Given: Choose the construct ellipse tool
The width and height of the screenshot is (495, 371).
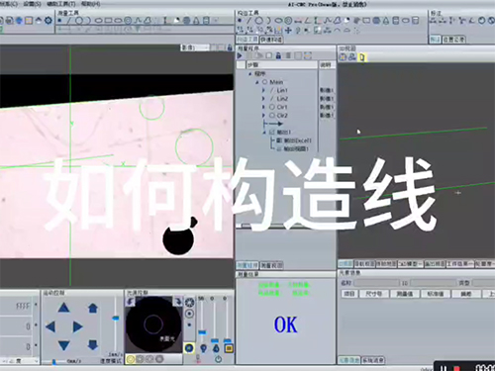Looking at the screenshot, I should (279, 21).
